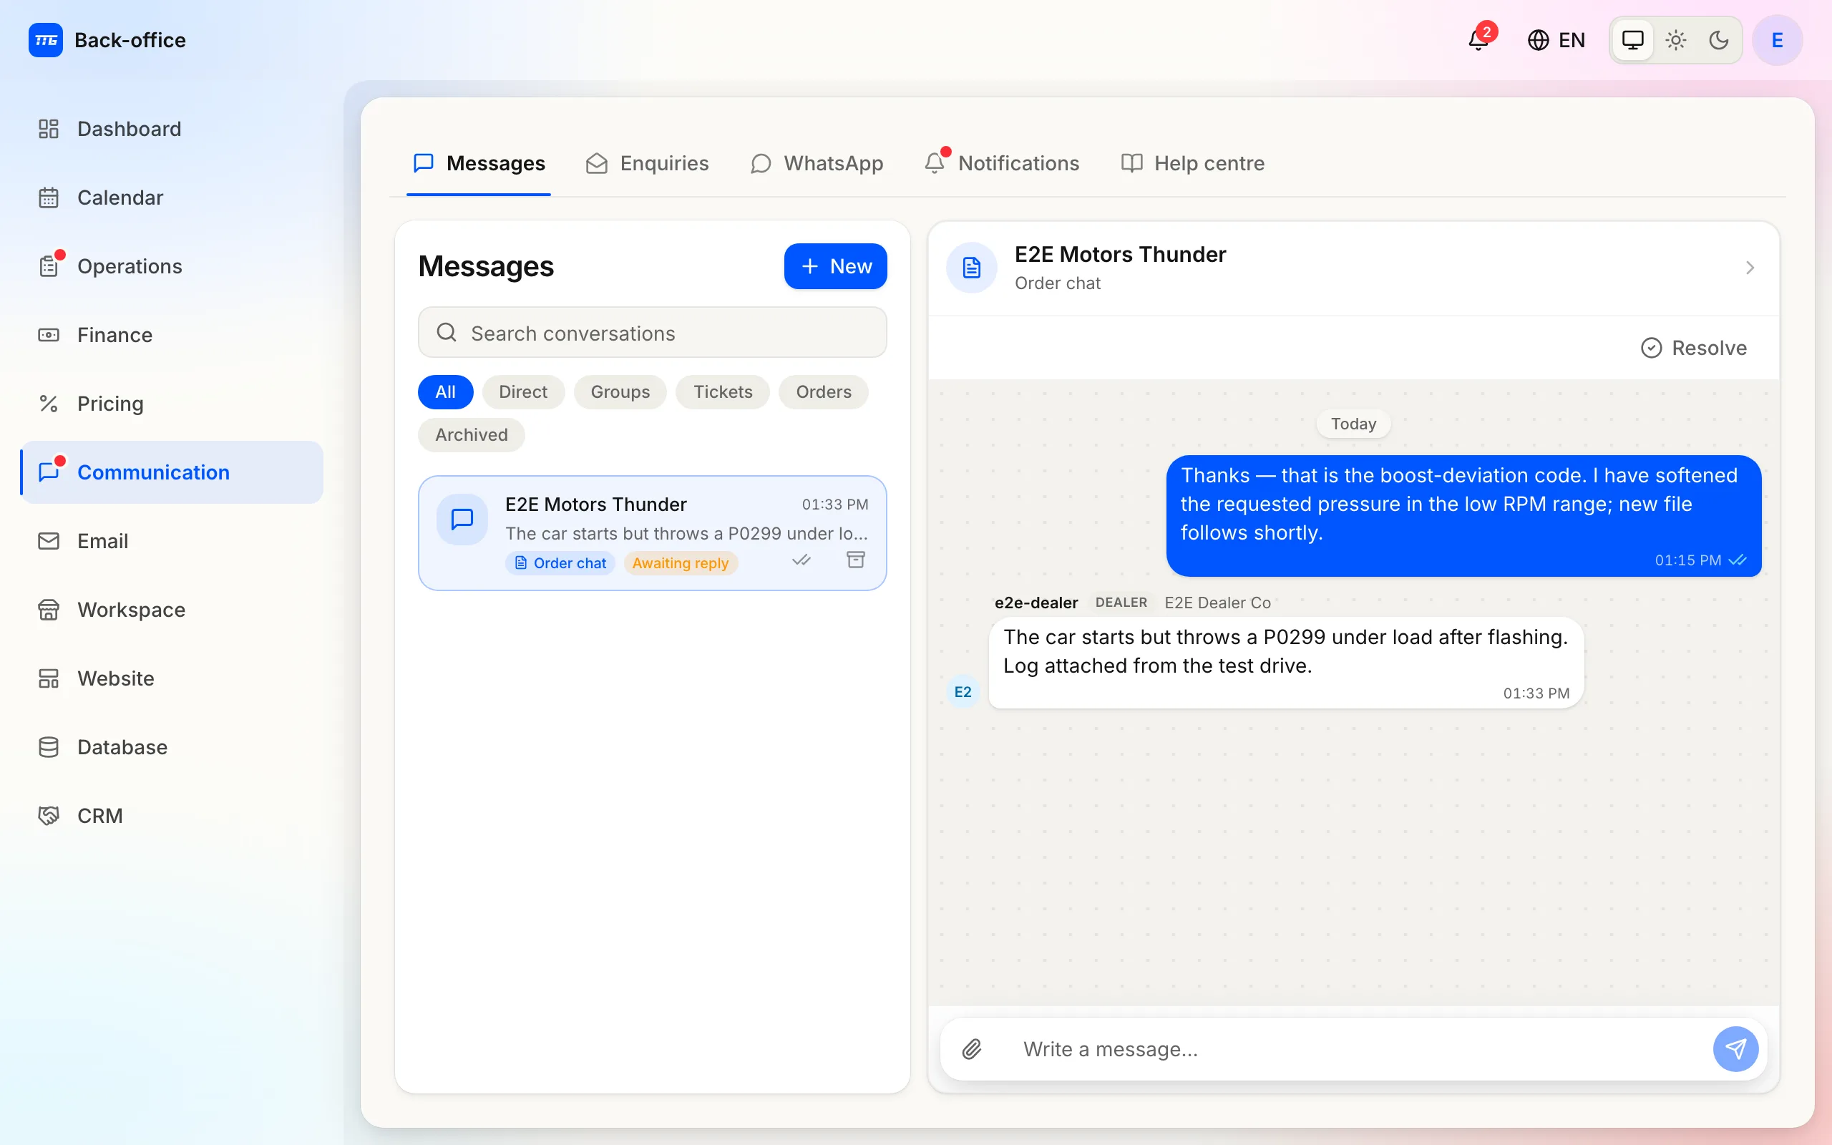Send the message with paper plane

point(1735,1050)
